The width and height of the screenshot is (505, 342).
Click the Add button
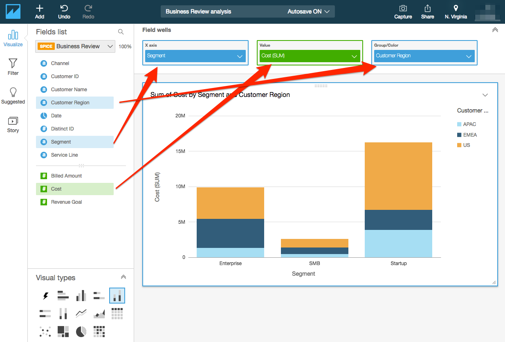click(39, 11)
